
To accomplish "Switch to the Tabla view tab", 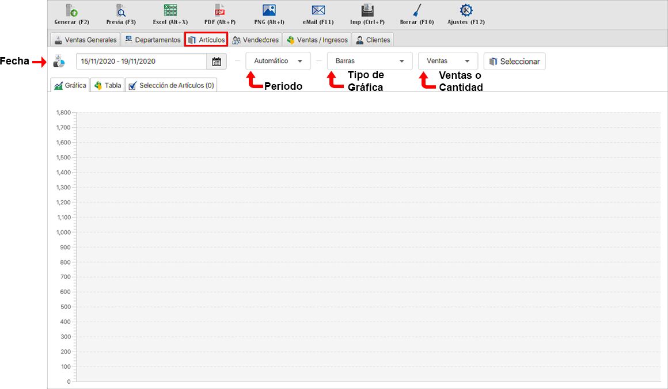I will (108, 85).
